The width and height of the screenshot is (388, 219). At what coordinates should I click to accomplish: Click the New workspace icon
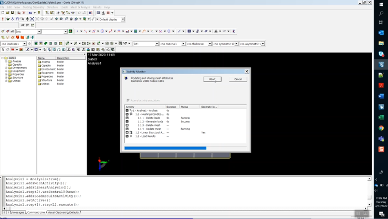(3, 13)
